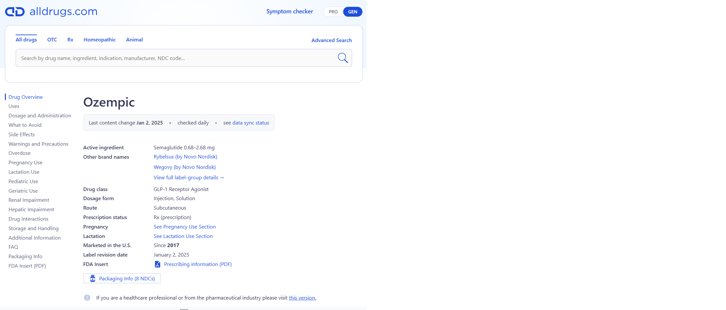Open Advanced Search
The width and height of the screenshot is (726, 310).
point(332,40)
